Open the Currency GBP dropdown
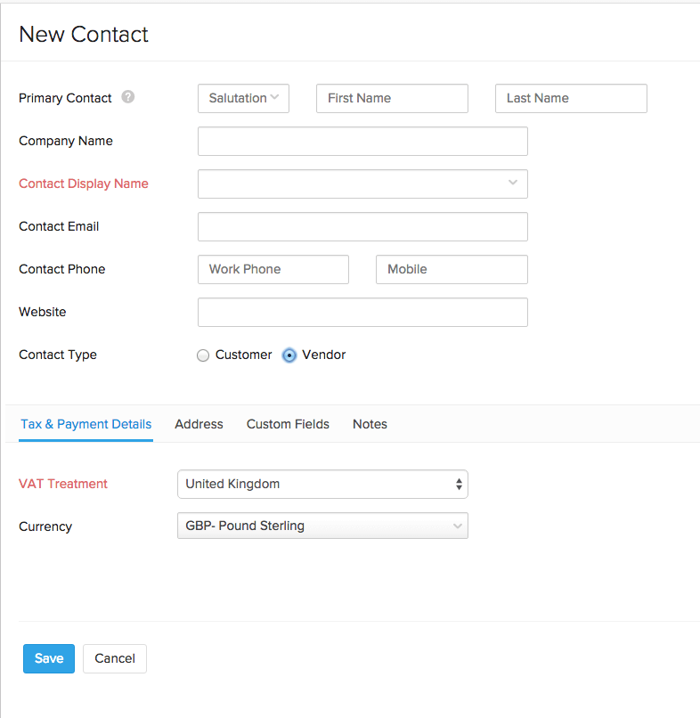The height and width of the screenshot is (718, 700). [x=322, y=526]
